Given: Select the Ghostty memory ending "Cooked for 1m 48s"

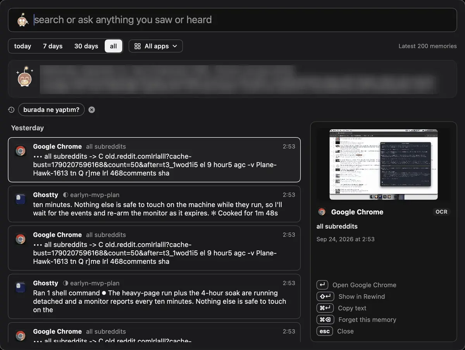Looking at the screenshot, I should coord(154,204).
